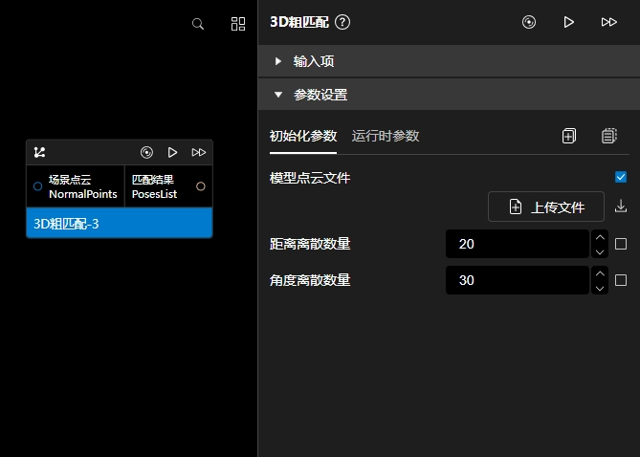
Task: Click the circular run-once icon in the panel header
Action: pyautogui.click(x=529, y=22)
